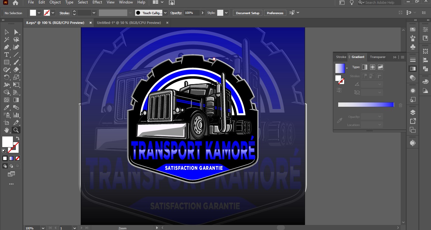
Task: Open the Color Guide panel icon
Action: pos(425,90)
